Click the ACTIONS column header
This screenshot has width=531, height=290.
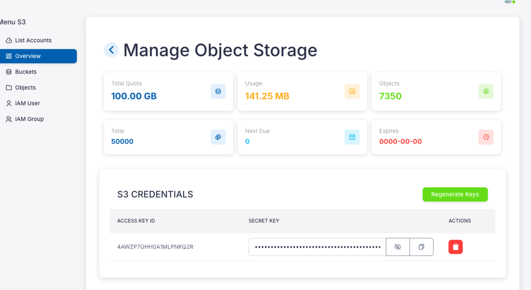(x=460, y=221)
